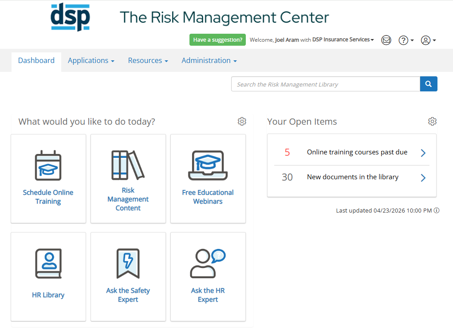Open Free Educational Webinars
The height and width of the screenshot is (335, 453).
pyautogui.click(x=208, y=178)
